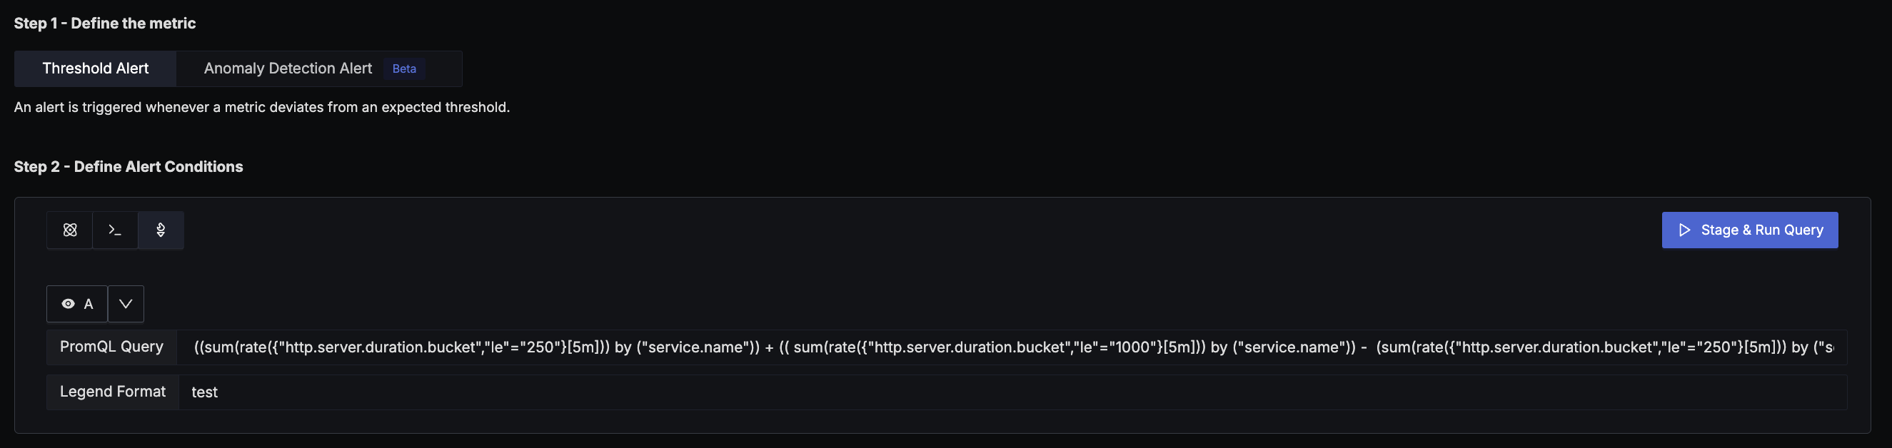Place cursor after 'test' legend text
Screen dimensions: 1892x448
(219, 392)
